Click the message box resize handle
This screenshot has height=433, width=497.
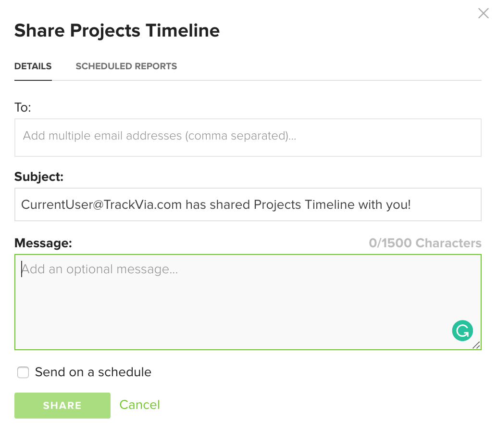point(476,345)
